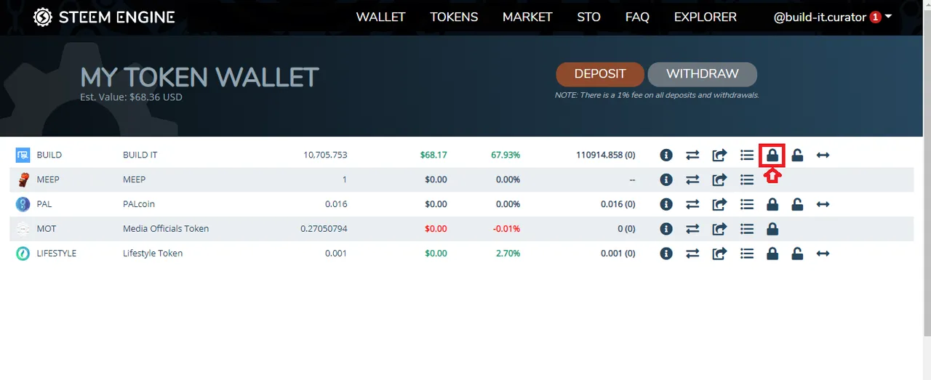The height and width of the screenshot is (380, 931).
Task: Expand @build-it.curator account dropdown
Action: (x=833, y=17)
